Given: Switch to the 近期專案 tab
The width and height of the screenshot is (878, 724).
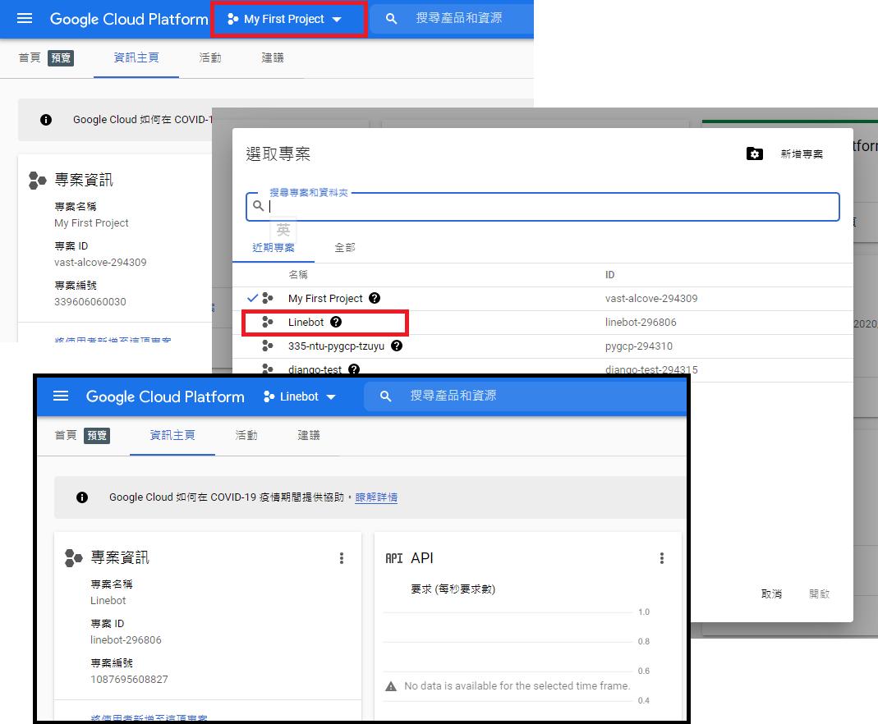Looking at the screenshot, I should (274, 247).
